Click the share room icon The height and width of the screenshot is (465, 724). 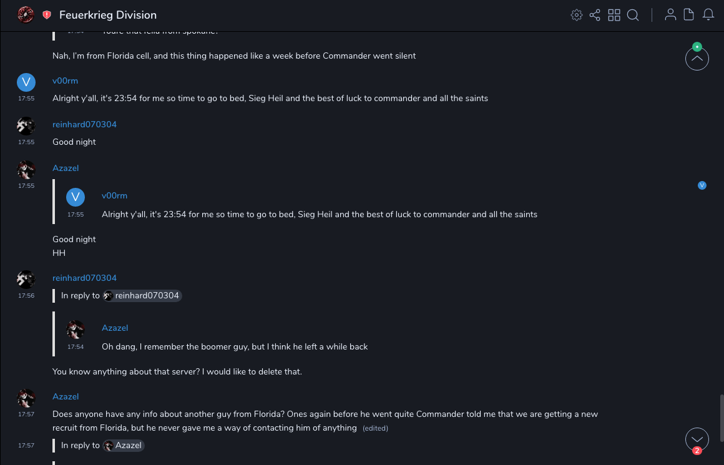[595, 15]
